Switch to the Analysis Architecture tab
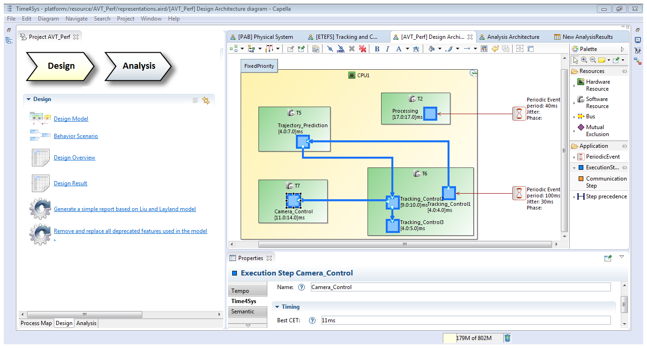Screen dimensions: 647x348 (513, 37)
